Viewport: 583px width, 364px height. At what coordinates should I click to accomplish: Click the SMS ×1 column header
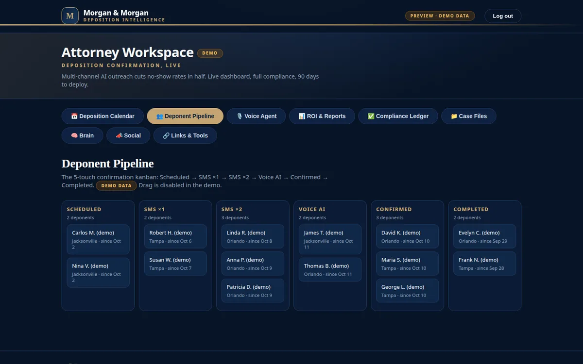pyautogui.click(x=154, y=209)
